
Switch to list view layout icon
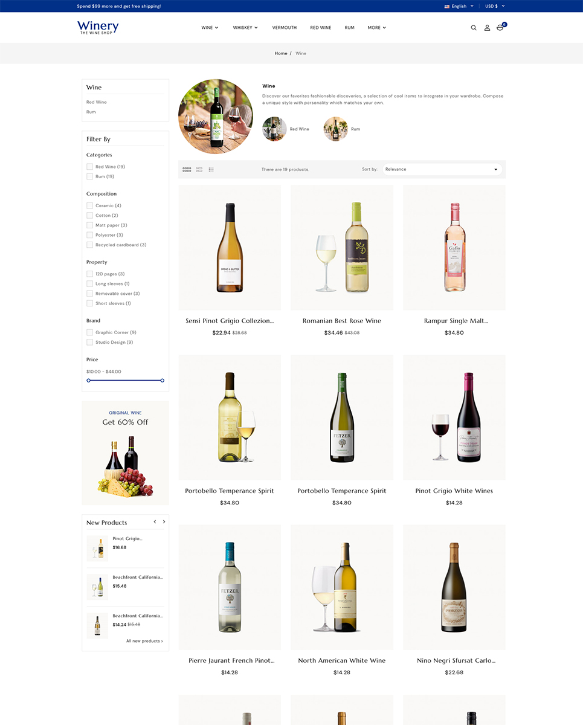[199, 170]
